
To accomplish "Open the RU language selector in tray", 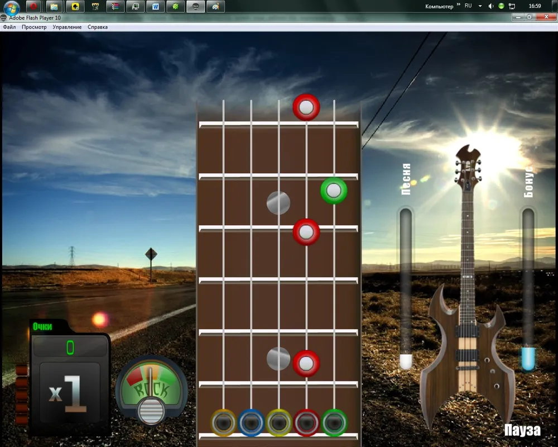I will pos(468,6).
